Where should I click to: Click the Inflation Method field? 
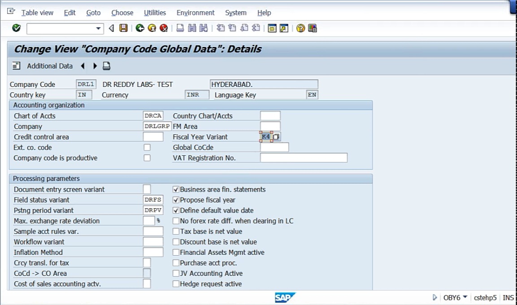(153, 252)
